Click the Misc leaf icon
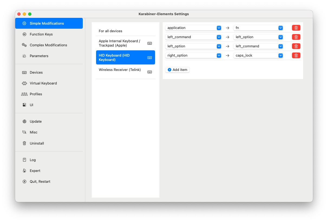The width and height of the screenshot is (328, 222). [24, 132]
